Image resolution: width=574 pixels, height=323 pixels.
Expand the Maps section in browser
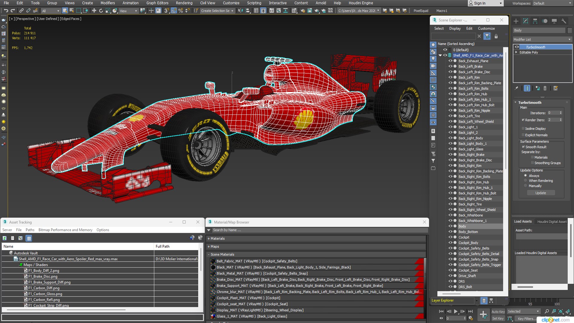pos(209,247)
